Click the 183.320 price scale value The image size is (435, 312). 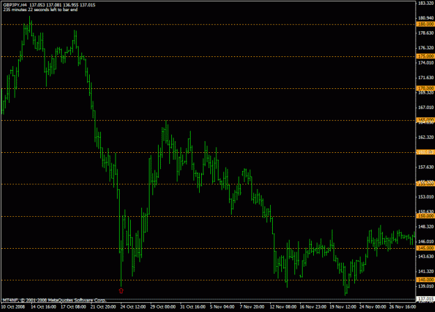426,3
